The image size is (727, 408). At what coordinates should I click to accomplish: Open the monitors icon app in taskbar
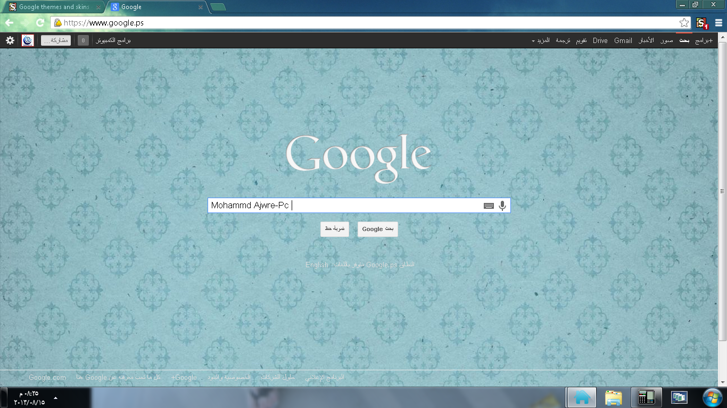679,397
